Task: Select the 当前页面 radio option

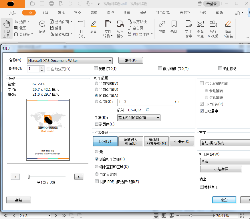Action: pos(96,89)
